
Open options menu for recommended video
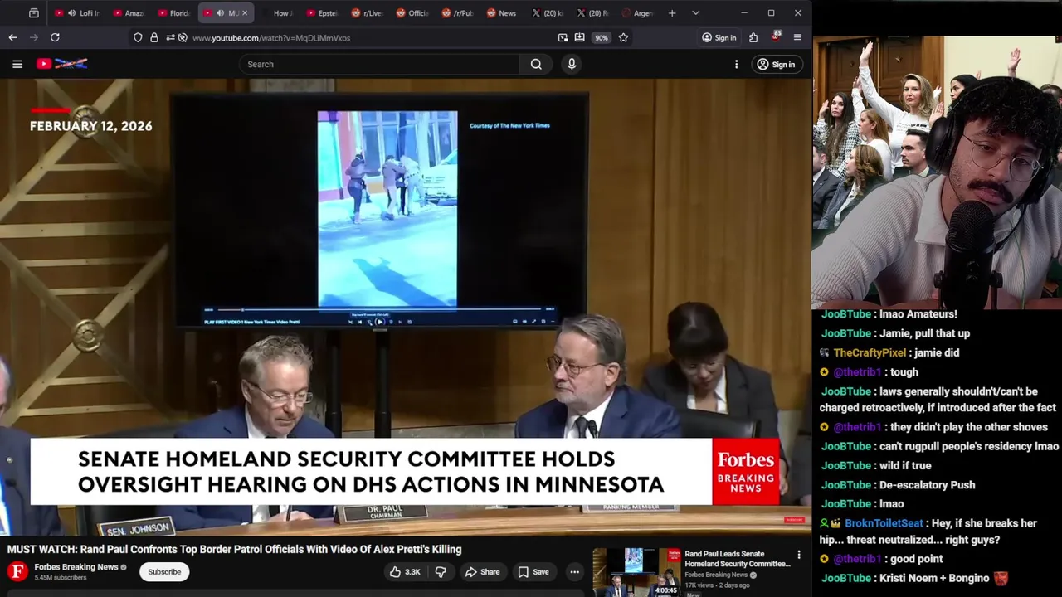(x=799, y=555)
